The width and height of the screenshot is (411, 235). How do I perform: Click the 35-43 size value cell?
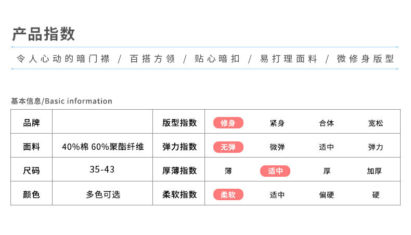tap(102, 170)
